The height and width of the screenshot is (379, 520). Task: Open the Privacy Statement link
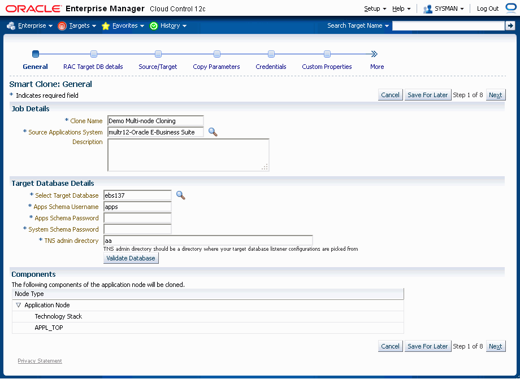[x=40, y=361]
